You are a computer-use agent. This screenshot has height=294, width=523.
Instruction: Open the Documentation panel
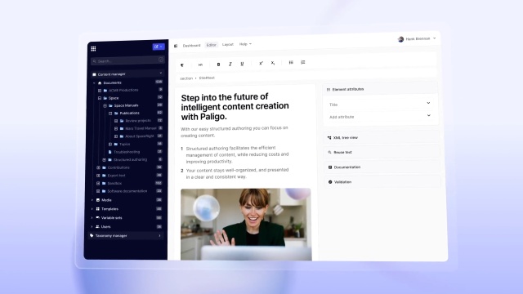[x=382, y=167]
